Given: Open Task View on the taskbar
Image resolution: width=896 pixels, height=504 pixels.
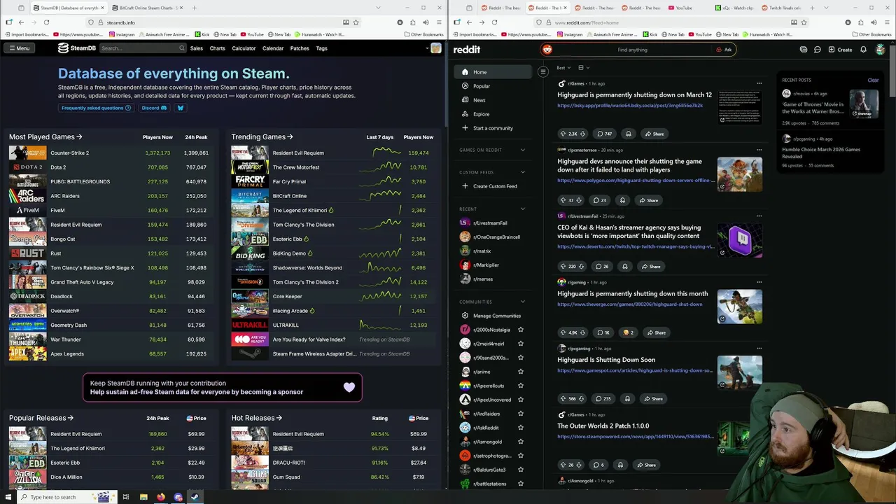Looking at the screenshot, I should pyautogui.click(x=126, y=497).
